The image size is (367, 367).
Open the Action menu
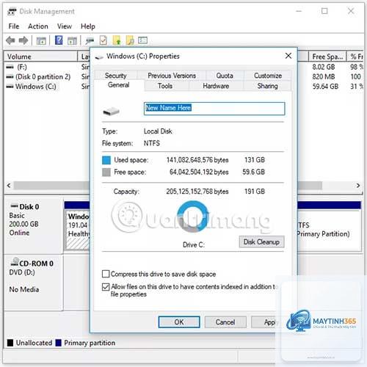38,26
